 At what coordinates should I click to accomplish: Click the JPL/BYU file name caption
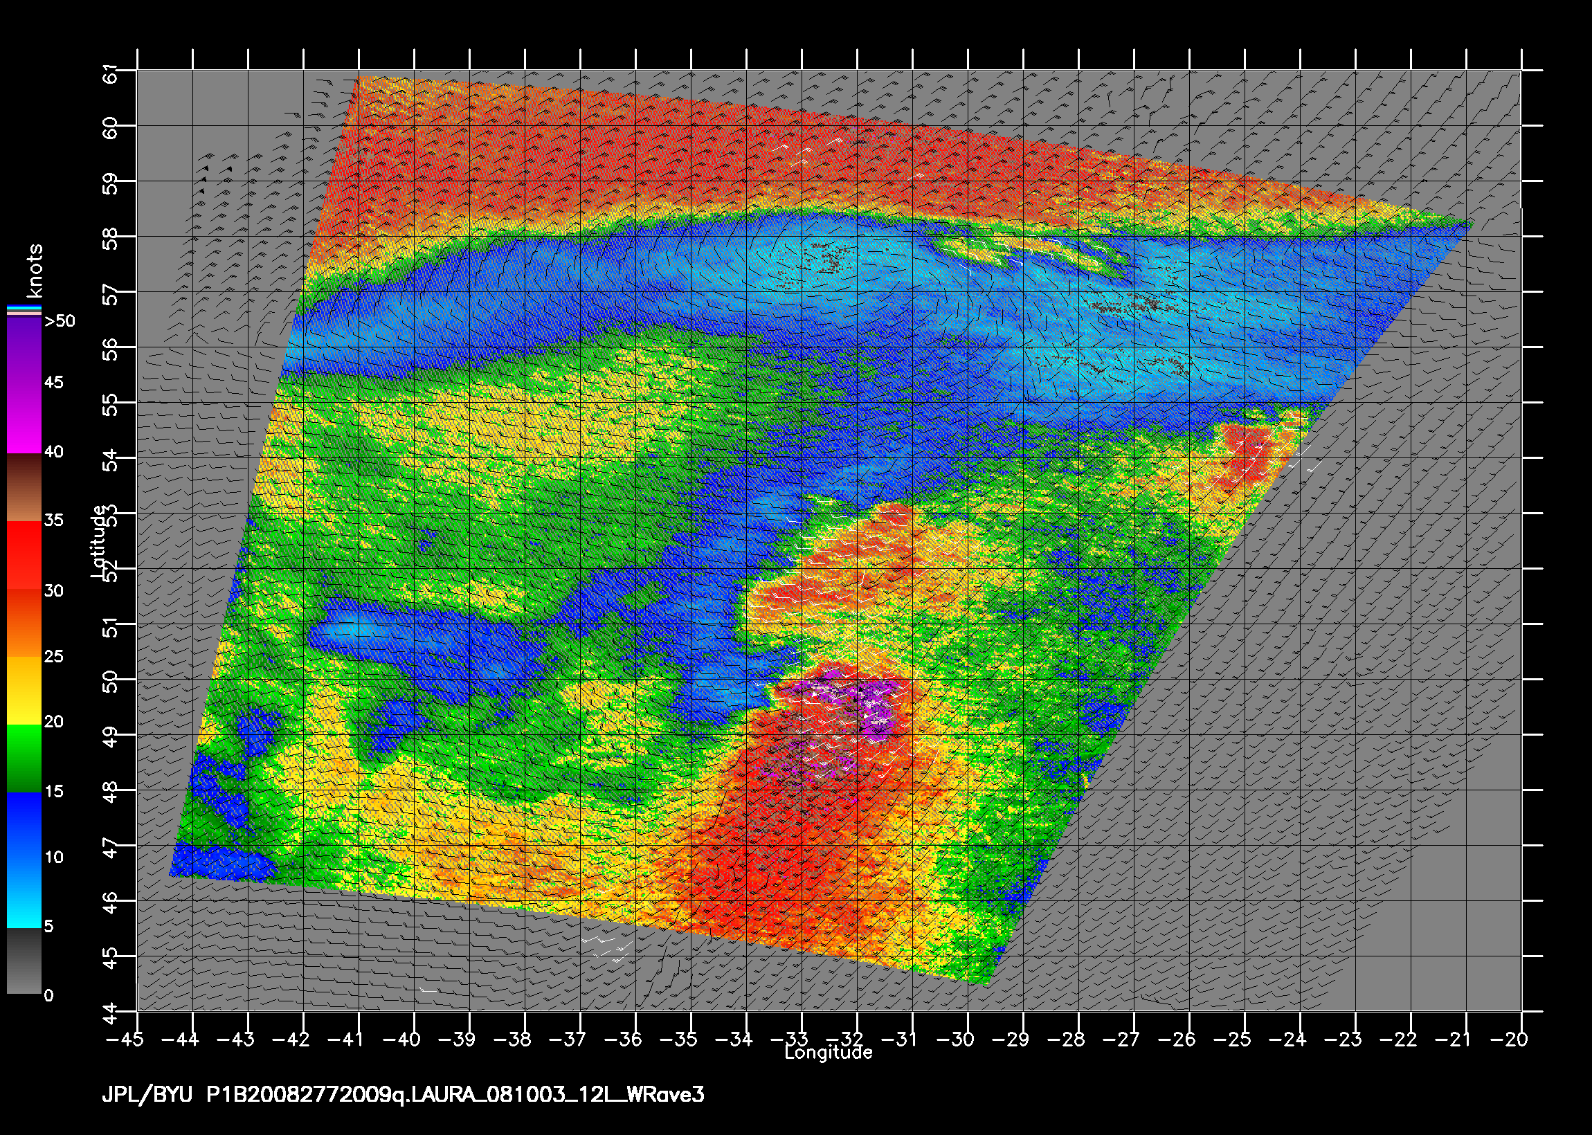(404, 1094)
